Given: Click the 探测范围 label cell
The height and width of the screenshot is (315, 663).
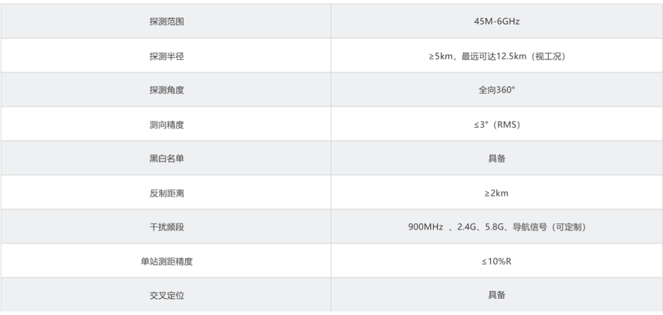Looking at the screenshot, I should coord(166,22).
